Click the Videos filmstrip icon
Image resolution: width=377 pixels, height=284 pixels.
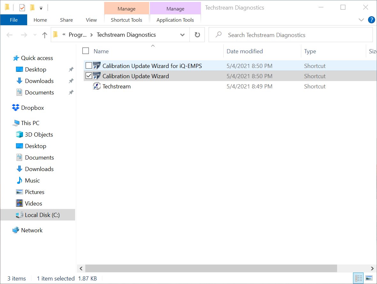[x=19, y=203]
